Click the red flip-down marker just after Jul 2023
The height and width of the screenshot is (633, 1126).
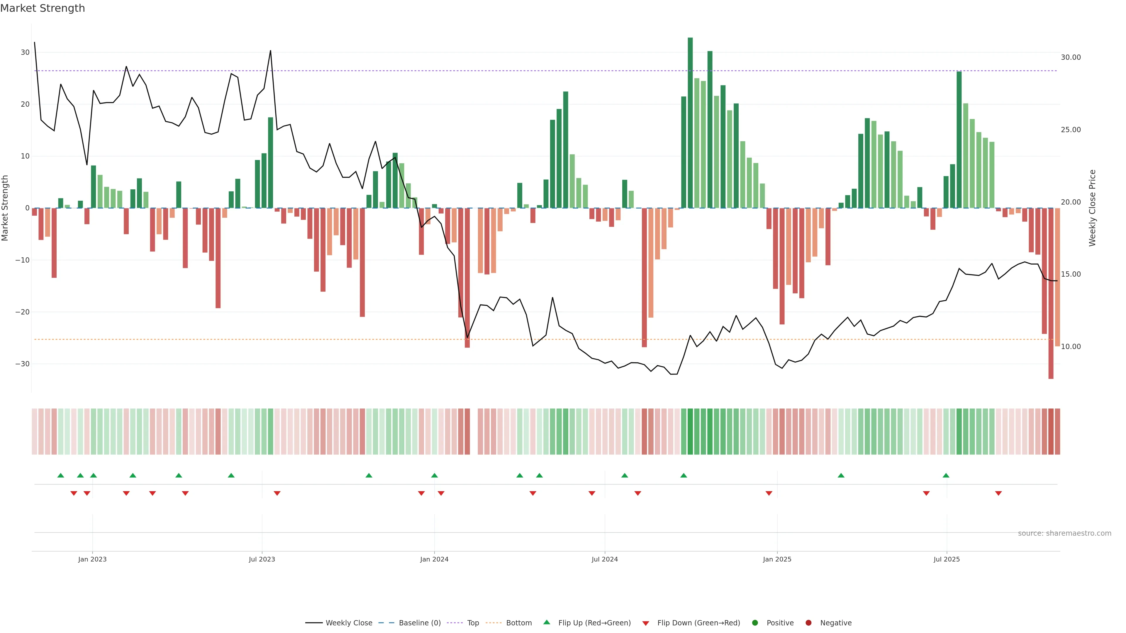[277, 493]
